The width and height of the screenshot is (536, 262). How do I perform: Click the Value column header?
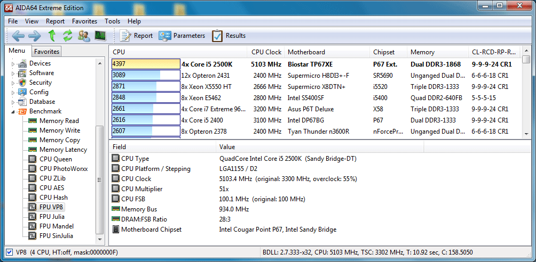click(320, 147)
